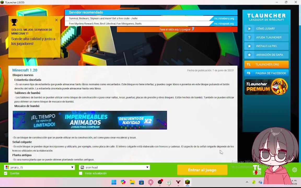Image resolution: width=301 pixels, height=188 pixels.
Task: Toggle the Cuentas checkbox
Action: (5, 173)
